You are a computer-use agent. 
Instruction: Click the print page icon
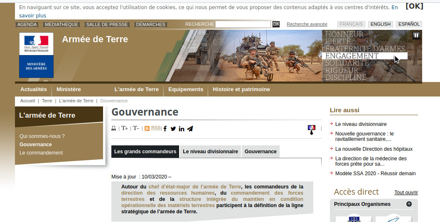pyautogui.click(x=114, y=128)
